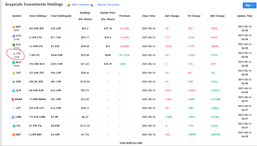
Task: Open the Buy dropdown button
Action: click(x=249, y=5)
